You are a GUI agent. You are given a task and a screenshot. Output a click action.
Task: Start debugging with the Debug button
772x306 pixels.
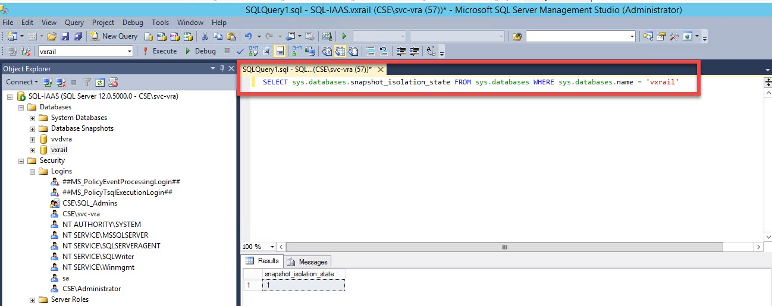[200, 51]
